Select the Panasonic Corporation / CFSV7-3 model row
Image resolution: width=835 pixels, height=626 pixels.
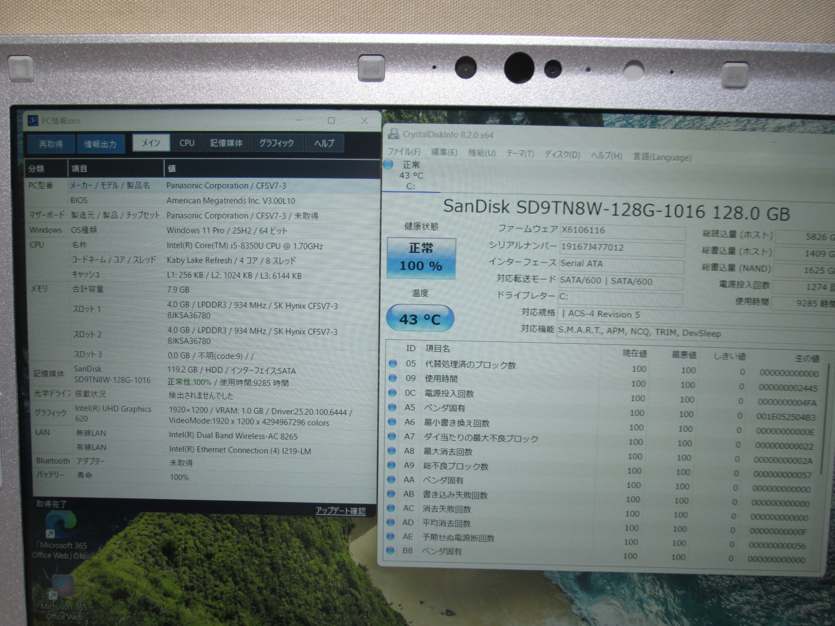tap(204, 185)
